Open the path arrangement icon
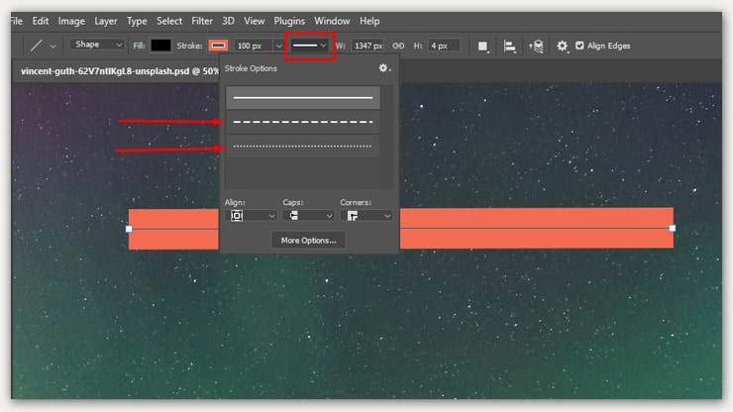This screenshot has width=733, height=412. 536,46
